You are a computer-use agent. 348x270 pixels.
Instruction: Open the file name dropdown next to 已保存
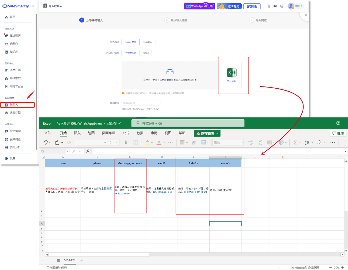click(x=119, y=123)
